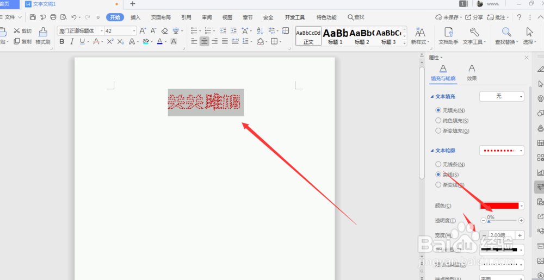
Task: Open the Document Assistant tool
Action: 448,36
